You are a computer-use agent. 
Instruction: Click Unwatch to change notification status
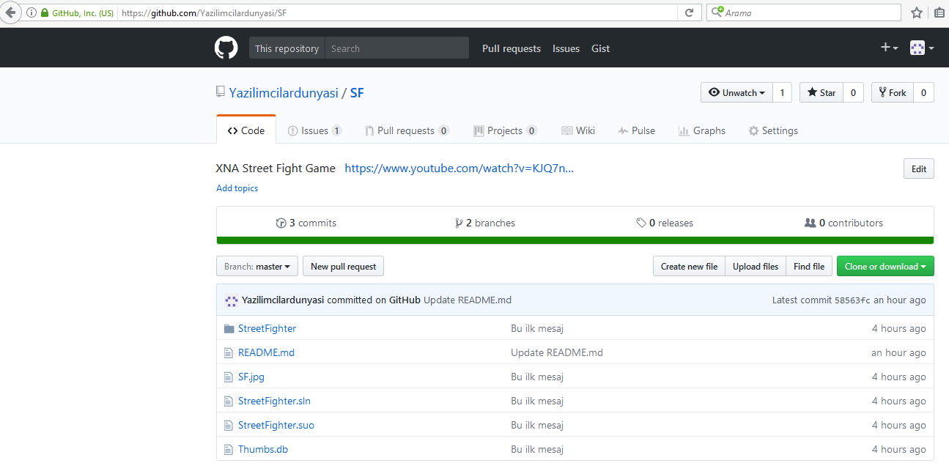[736, 92]
